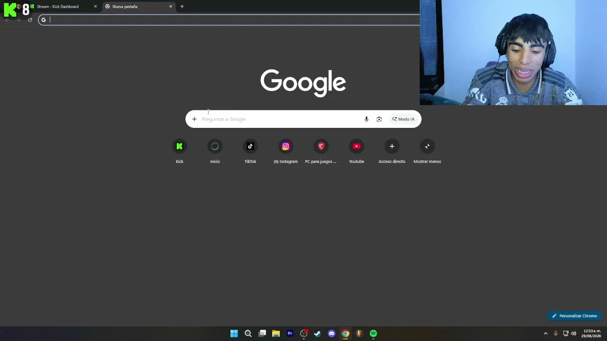607x341 pixels.
Task: Start a voice search with the microphone
Action: click(x=366, y=119)
